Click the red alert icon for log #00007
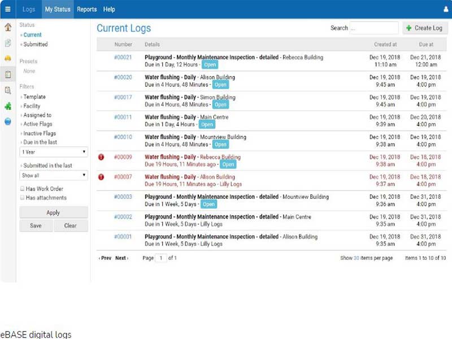Viewport: 452px width, 339px height. point(101,177)
